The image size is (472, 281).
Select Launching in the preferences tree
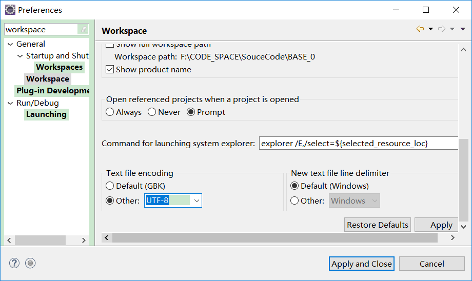tap(46, 114)
